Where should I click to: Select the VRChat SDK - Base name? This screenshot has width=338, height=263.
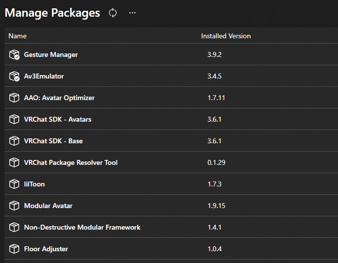53,141
